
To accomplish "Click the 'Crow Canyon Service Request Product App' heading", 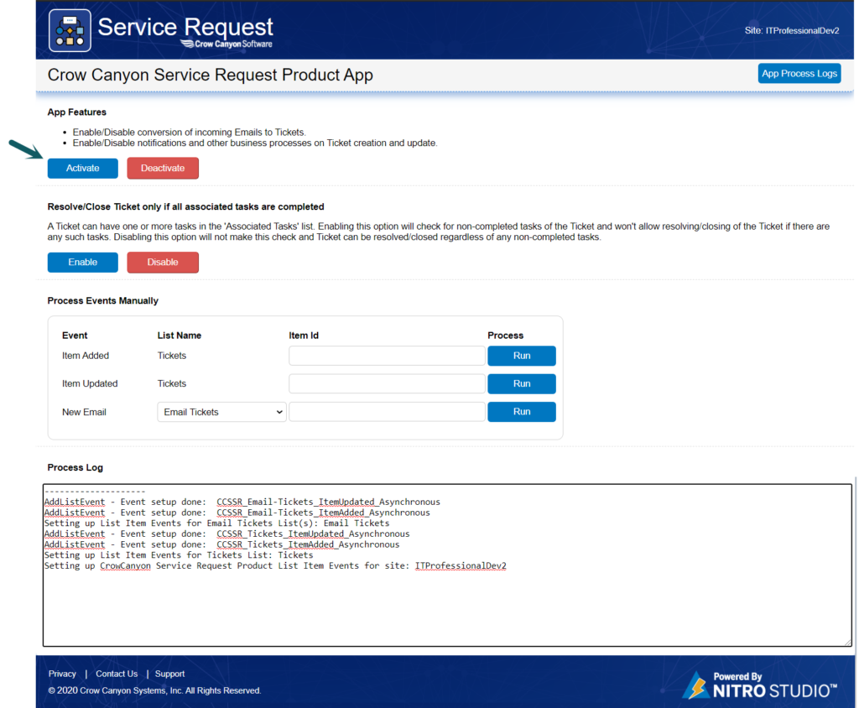I will coord(211,75).
